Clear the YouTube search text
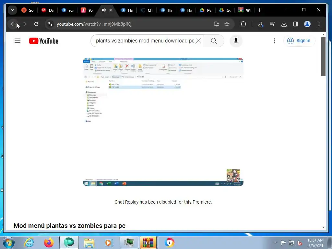This screenshot has width=332, height=249. pyautogui.click(x=198, y=41)
